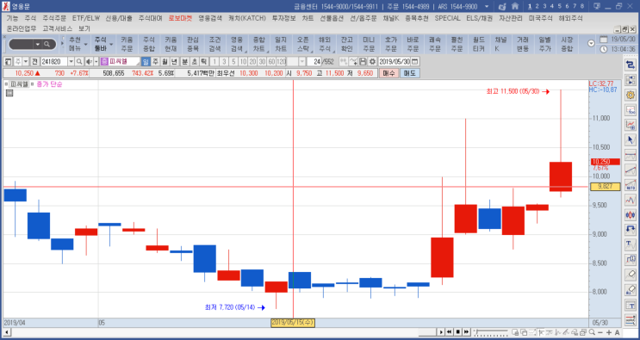The height and width of the screenshot is (340, 640).
Task: Open the 시장종합 toolbar shortcut
Action: click(x=567, y=44)
